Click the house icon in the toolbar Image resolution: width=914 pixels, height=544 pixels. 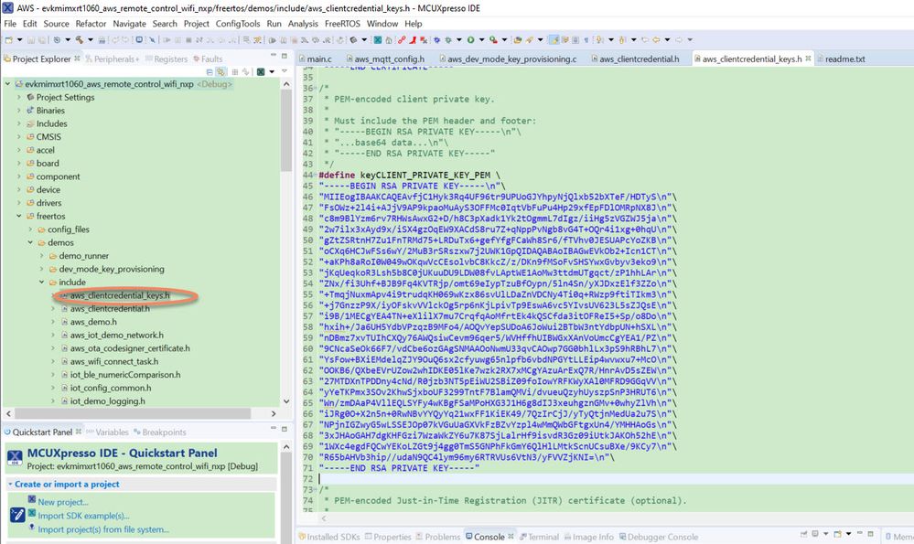(x=389, y=39)
